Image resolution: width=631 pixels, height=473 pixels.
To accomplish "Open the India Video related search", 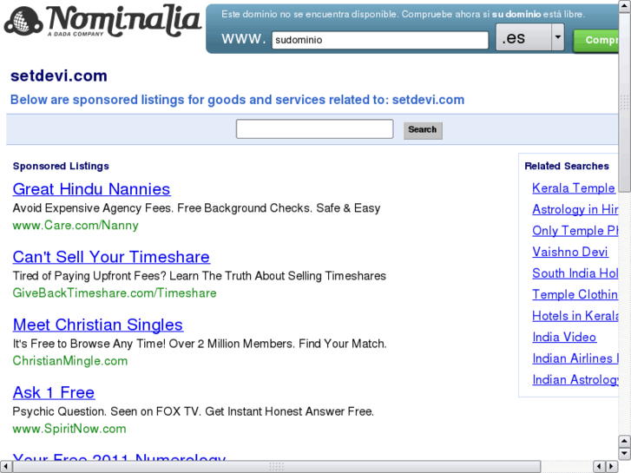I will pos(564,338).
